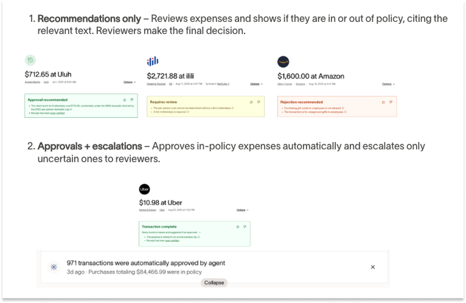This screenshot has height=303, width=466.
Task: Thumbs up the Rejection recommended card
Action: click(x=383, y=102)
